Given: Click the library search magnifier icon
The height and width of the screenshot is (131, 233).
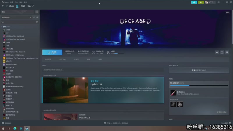Looking at the screenshot, I should coord(3,22).
